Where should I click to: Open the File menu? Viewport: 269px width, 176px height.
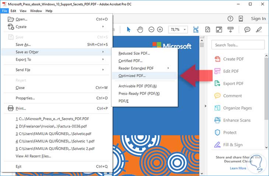pos(4,11)
